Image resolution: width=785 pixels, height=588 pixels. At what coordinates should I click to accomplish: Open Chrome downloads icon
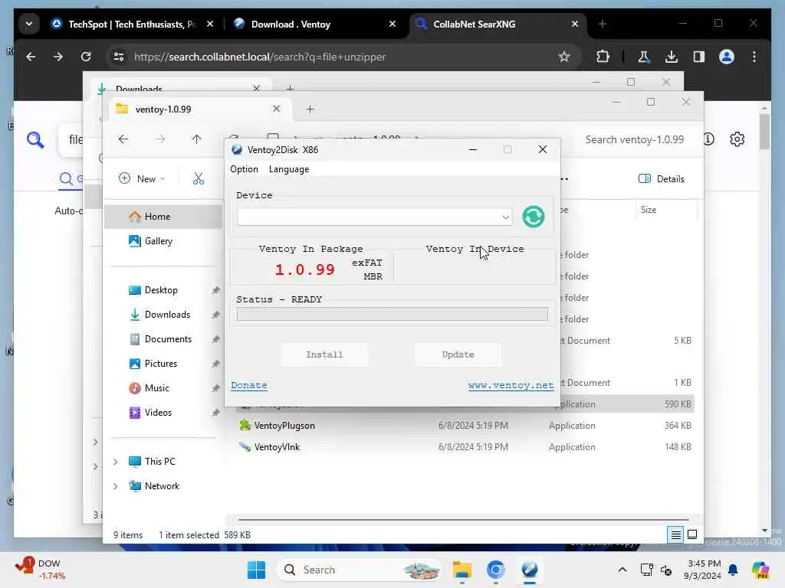(672, 57)
